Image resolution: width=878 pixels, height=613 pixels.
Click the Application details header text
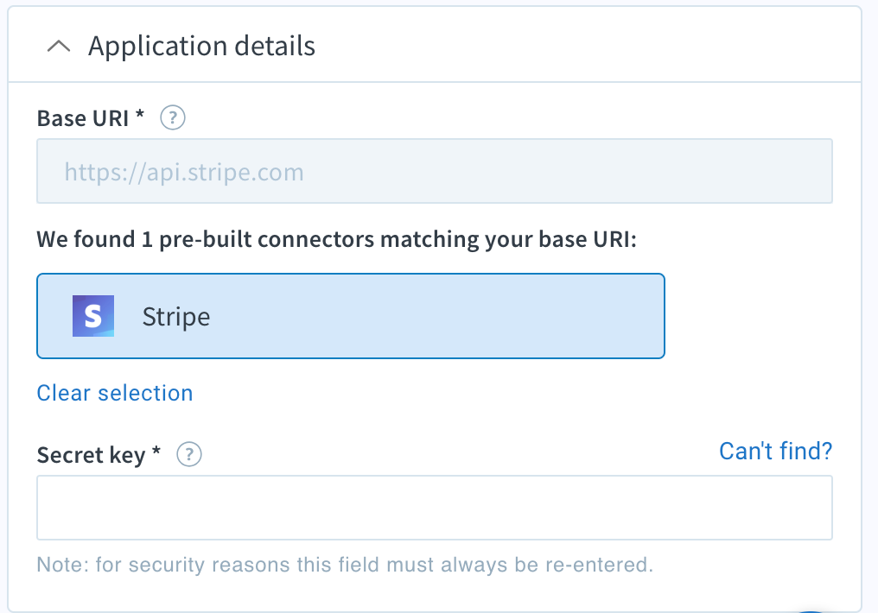tap(202, 46)
